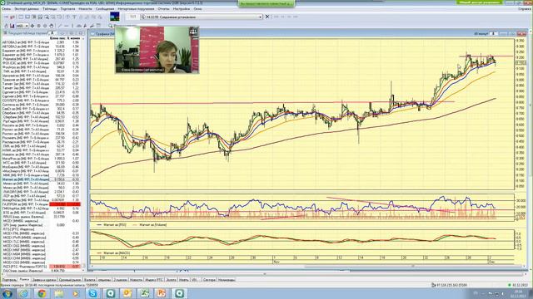533x299 pixels.
Task: Open the Сообщения menu
Action: [105, 9]
